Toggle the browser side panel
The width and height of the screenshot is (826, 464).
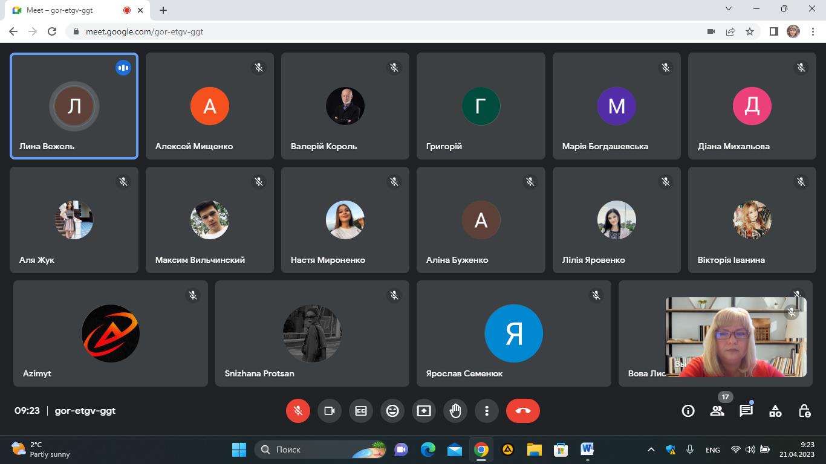[773, 31]
